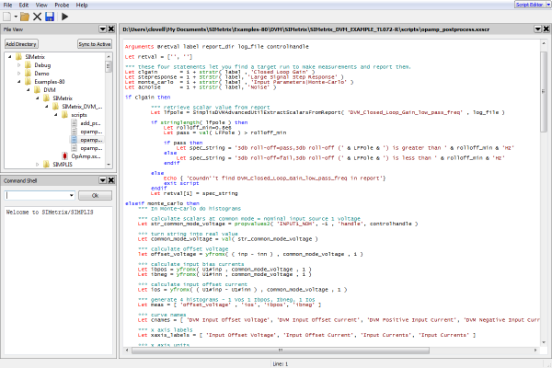Click the Sync to Active button

pyautogui.click(x=95, y=44)
